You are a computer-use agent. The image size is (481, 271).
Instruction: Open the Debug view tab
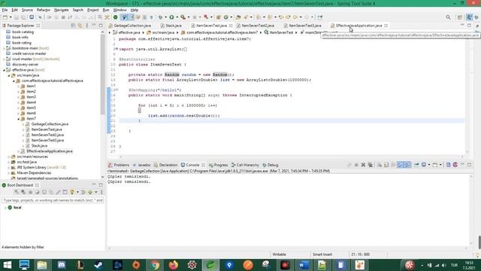[x=271, y=165]
